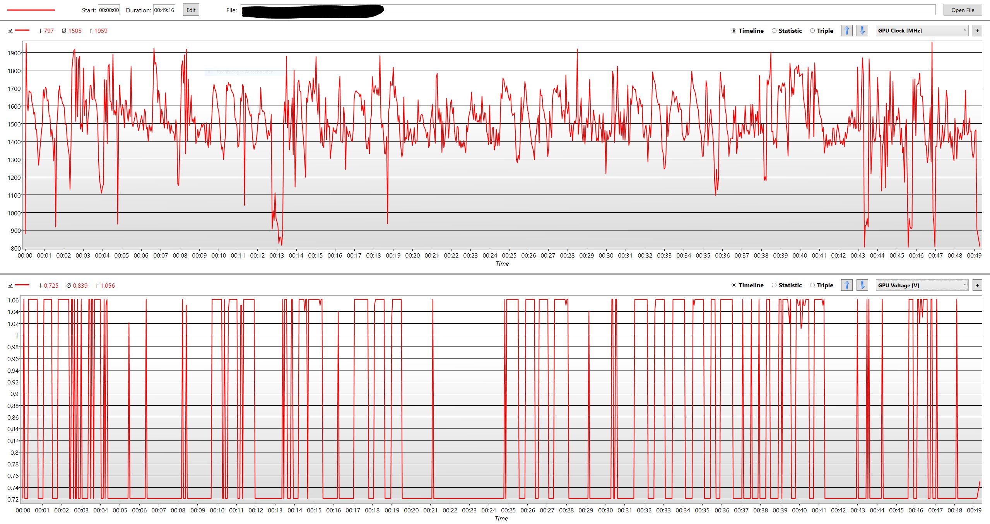This screenshot has height=524, width=990.
Task: Open the GPU Clock [MHz] sensor dropdown
Action: 922,31
